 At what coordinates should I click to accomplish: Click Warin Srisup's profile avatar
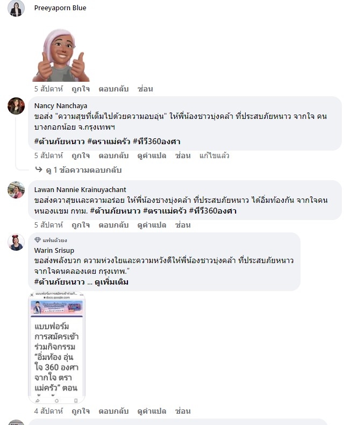click(x=16, y=242)
